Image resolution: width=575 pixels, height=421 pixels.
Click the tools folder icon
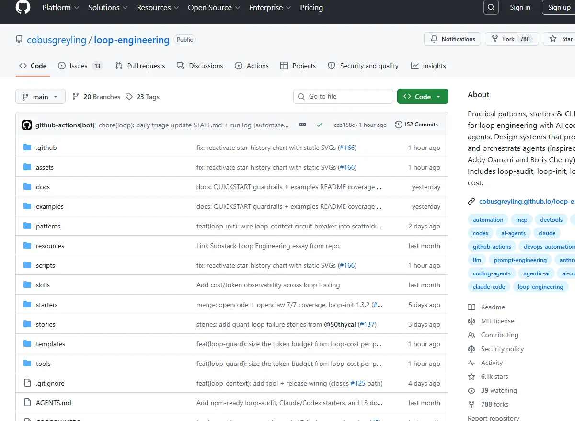pyautogui.click(x=27, y=364)
